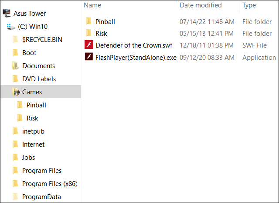Image resolution: width=279 pixels, height=203 pixels.
Task: Click the Asus Tower computer icon
Action: [x=7, y=14]
